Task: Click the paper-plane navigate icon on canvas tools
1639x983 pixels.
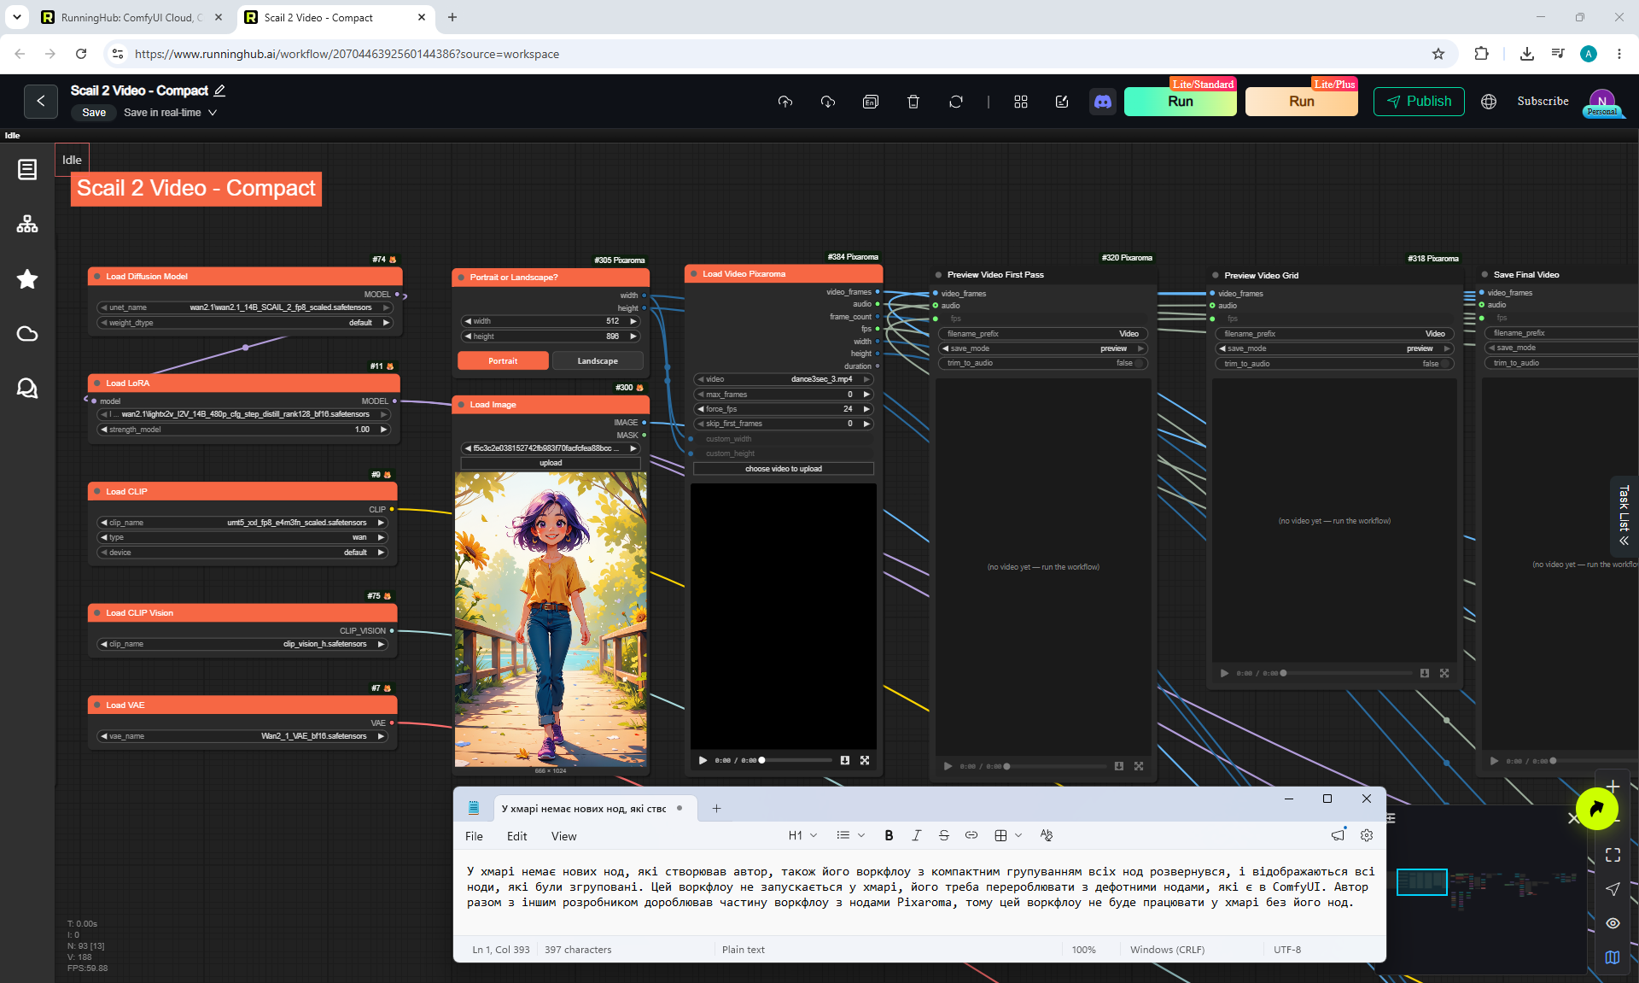Action: [1613, 889]
